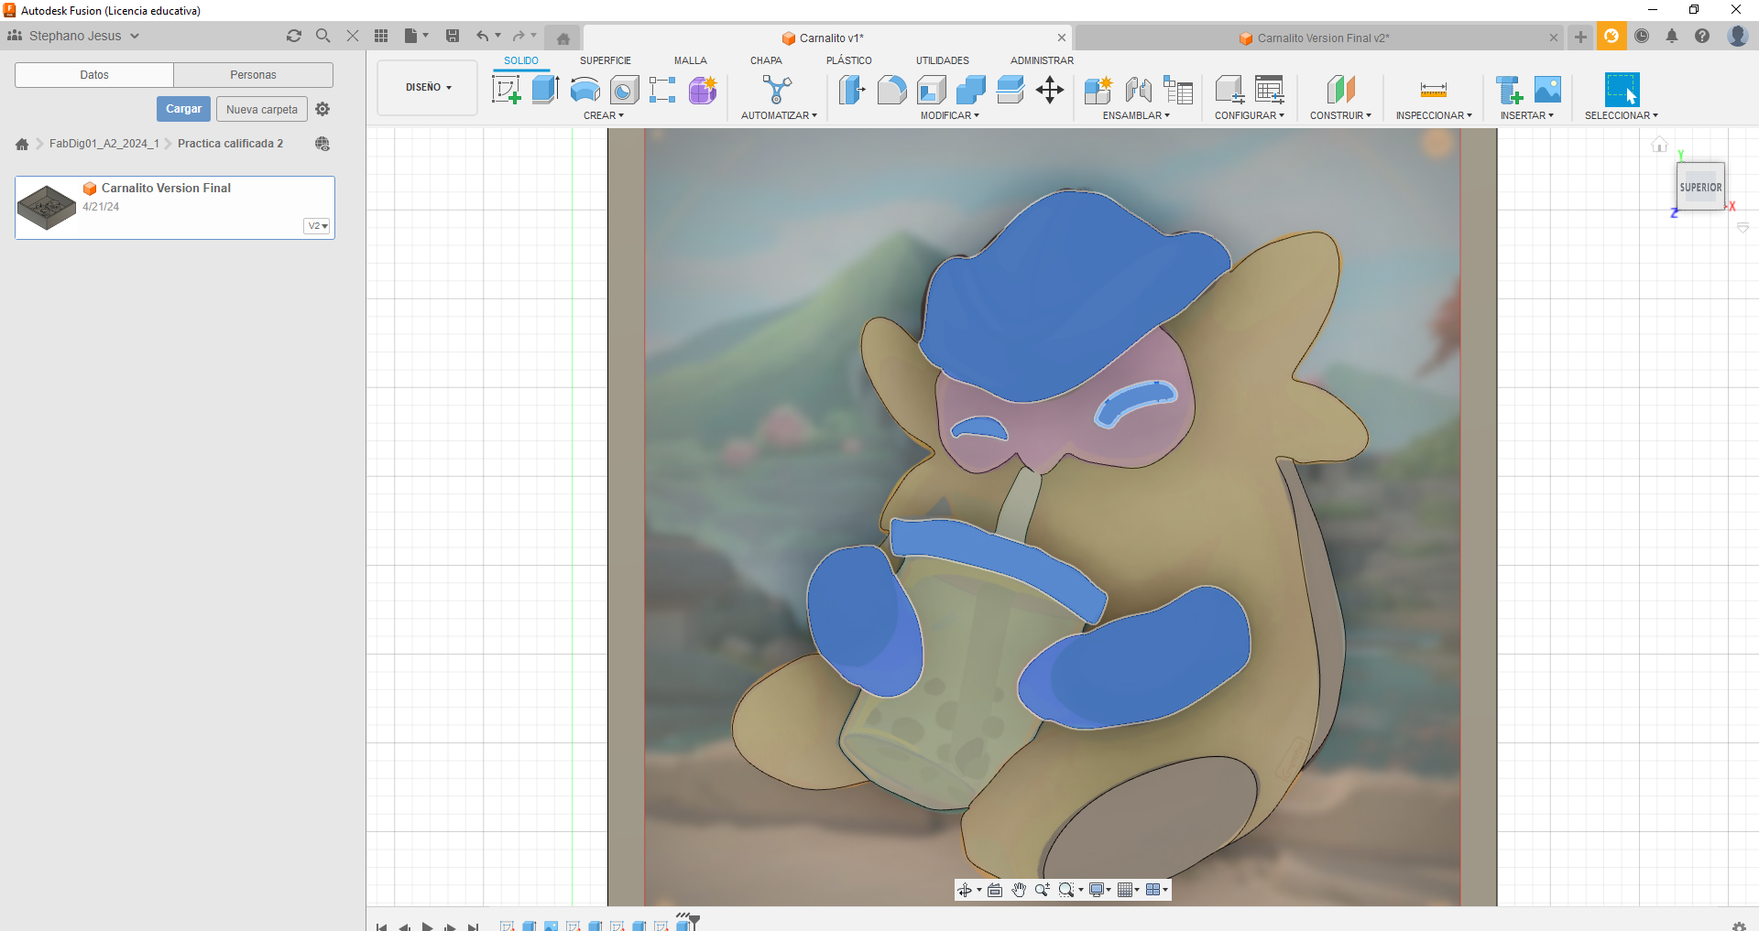The height and width of the screenshot is (931, 1759).
Task: Open the Diseño workspace dropdown
Action: coord(428,88)
